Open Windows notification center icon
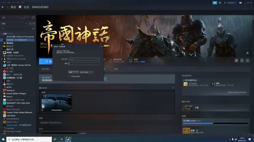Viewport: 254px width, 142px height. pyautogui.click(x=250, y=139)
